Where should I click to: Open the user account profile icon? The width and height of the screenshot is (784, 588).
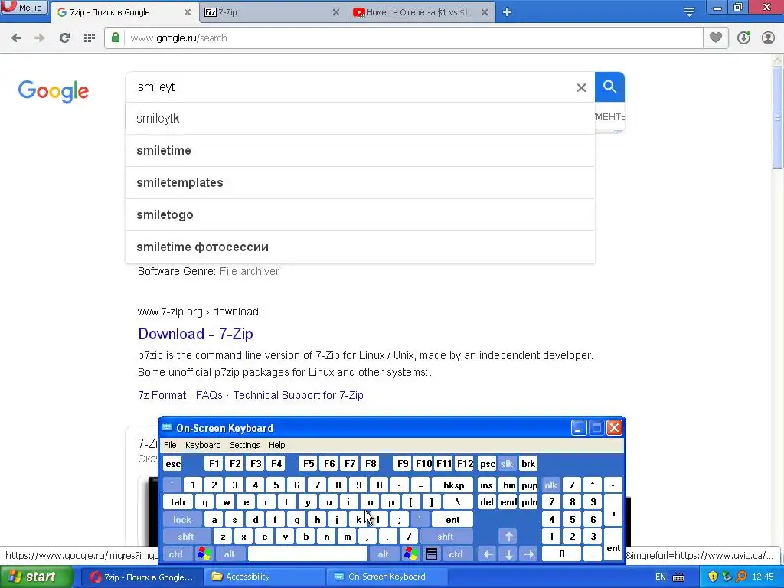tap(768, 38)
